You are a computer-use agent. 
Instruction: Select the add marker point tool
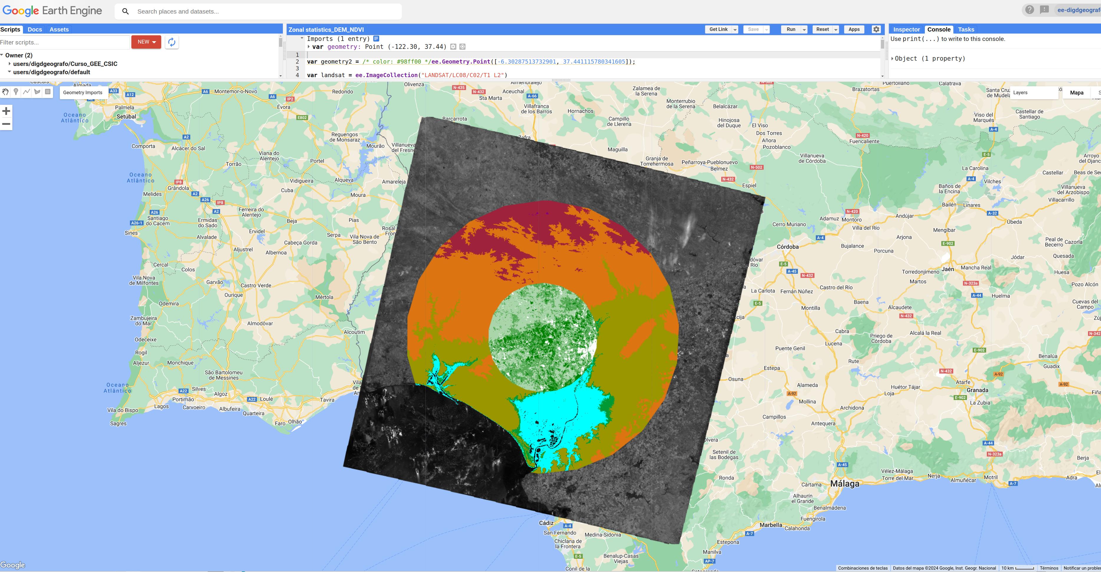click(16, 92)
